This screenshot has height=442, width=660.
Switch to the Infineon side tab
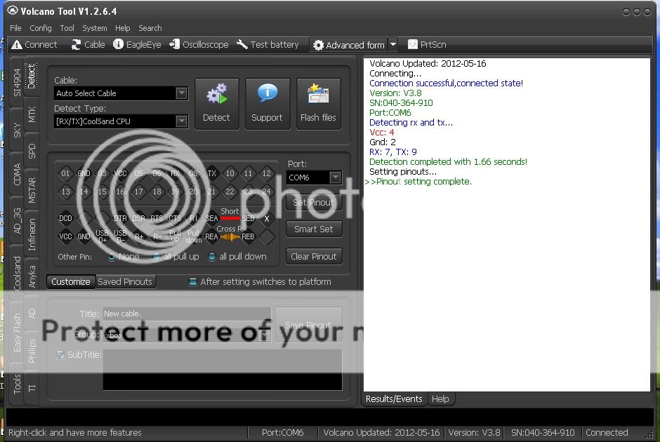[32, 234]
